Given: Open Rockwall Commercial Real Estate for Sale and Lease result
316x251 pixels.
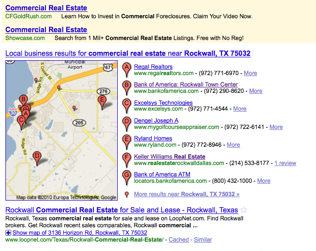Looking at the screenshot, I should click(122, 210).
